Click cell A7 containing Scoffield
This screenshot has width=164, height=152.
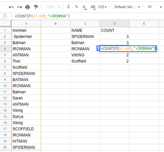26,67
